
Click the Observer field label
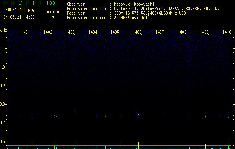point(76,4)
